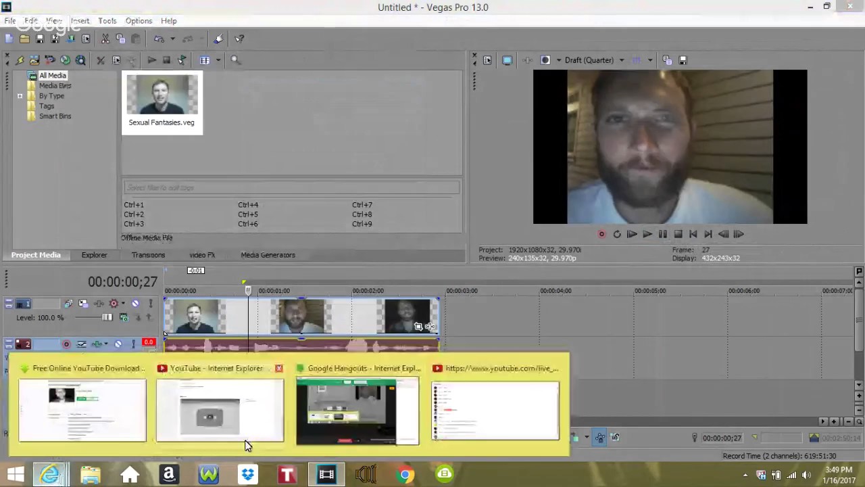Toggle Compositing Mode on video track 1

[124, 317]
